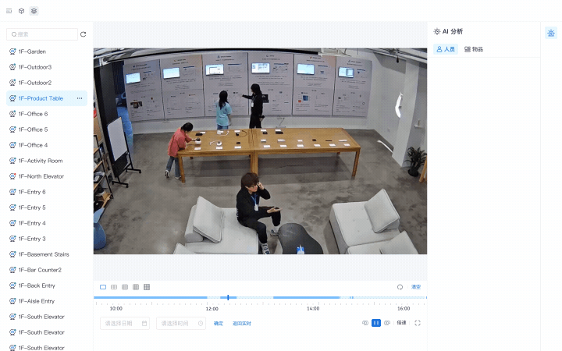Open the 1F-Outdoor2 camera feed
The height and width of the screenshot is (351, 562).
click(47, 83)
